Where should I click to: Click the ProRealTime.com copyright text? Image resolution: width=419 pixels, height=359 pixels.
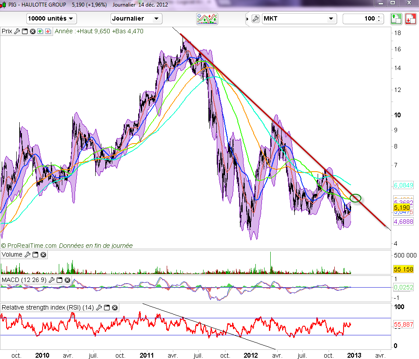coord(29,246)
